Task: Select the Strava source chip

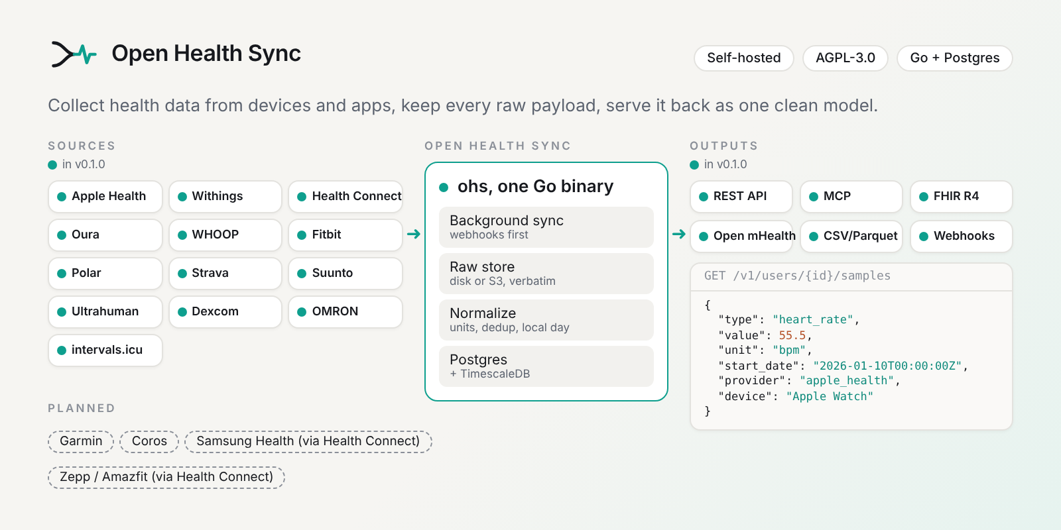Action: click(225, 274)
